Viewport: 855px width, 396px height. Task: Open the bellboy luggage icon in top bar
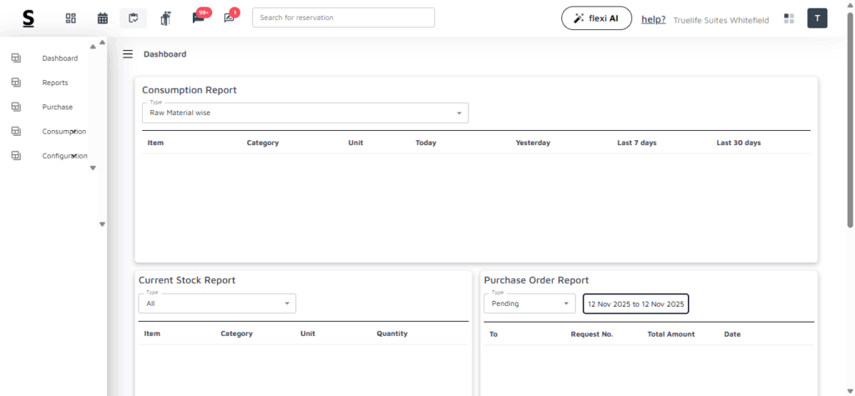click(x=165, y=18)
